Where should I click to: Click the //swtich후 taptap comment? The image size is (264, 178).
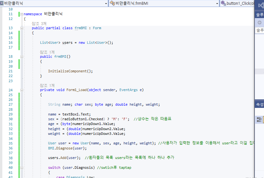pos(114,168)
